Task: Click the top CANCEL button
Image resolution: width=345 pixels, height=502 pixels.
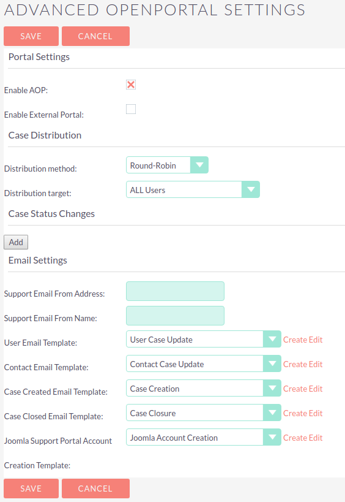Action: (x=95, y=36)
